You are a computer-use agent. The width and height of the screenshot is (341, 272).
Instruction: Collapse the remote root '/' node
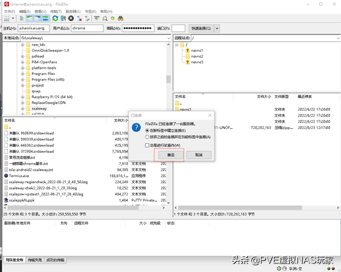point(177,45)
